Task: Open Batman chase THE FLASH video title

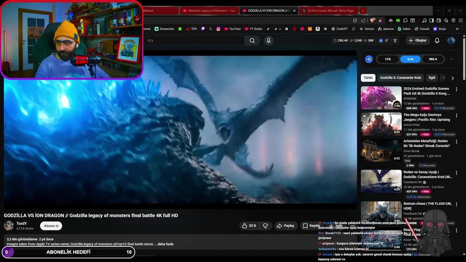Action: 427,206
